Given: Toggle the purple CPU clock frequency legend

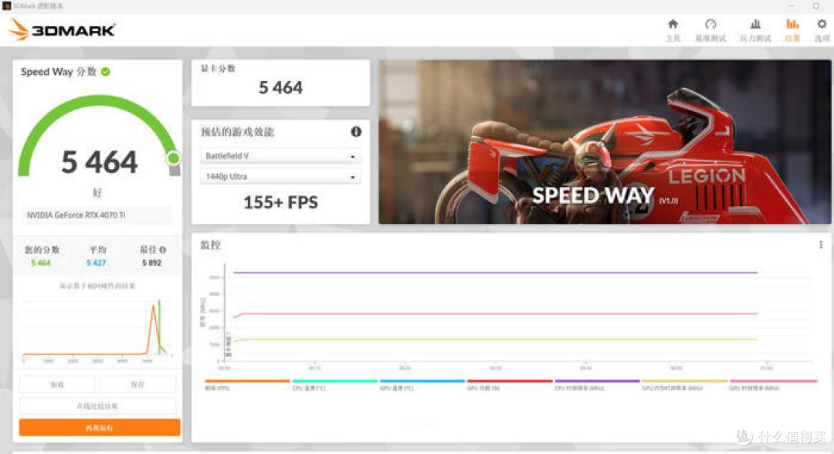Looking at the screenshot, I should (597, 385).
